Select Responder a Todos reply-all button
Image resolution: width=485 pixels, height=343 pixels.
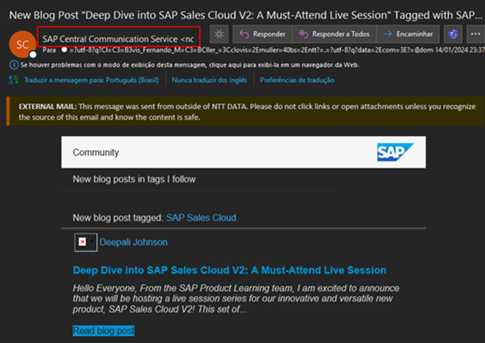(x=335, y=34)
